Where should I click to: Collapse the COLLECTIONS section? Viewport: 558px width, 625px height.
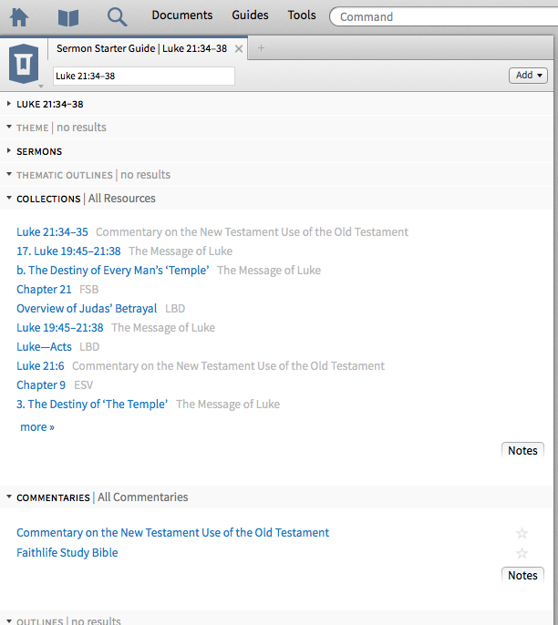9,198
